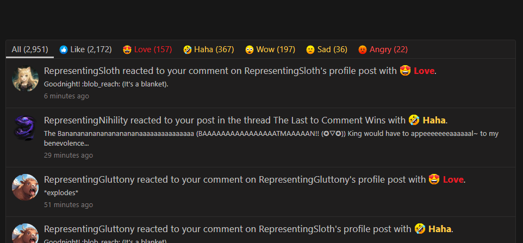Open the bull avatar beside the *explodes* comment
The width and height of the screenshot is (523, 243).
(25, 187)
